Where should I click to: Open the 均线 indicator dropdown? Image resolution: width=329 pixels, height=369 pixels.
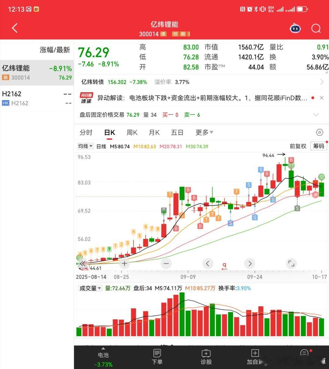pyautogui.click(x=85, y=146)
